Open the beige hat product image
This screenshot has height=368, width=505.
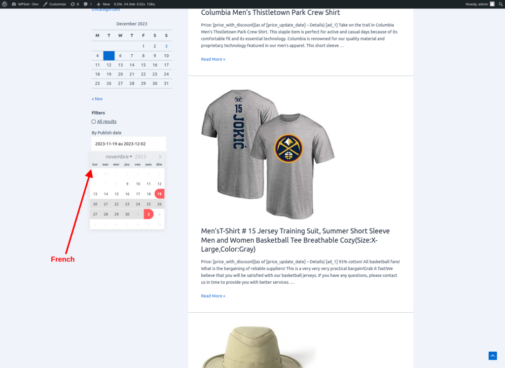click(259, 347)
